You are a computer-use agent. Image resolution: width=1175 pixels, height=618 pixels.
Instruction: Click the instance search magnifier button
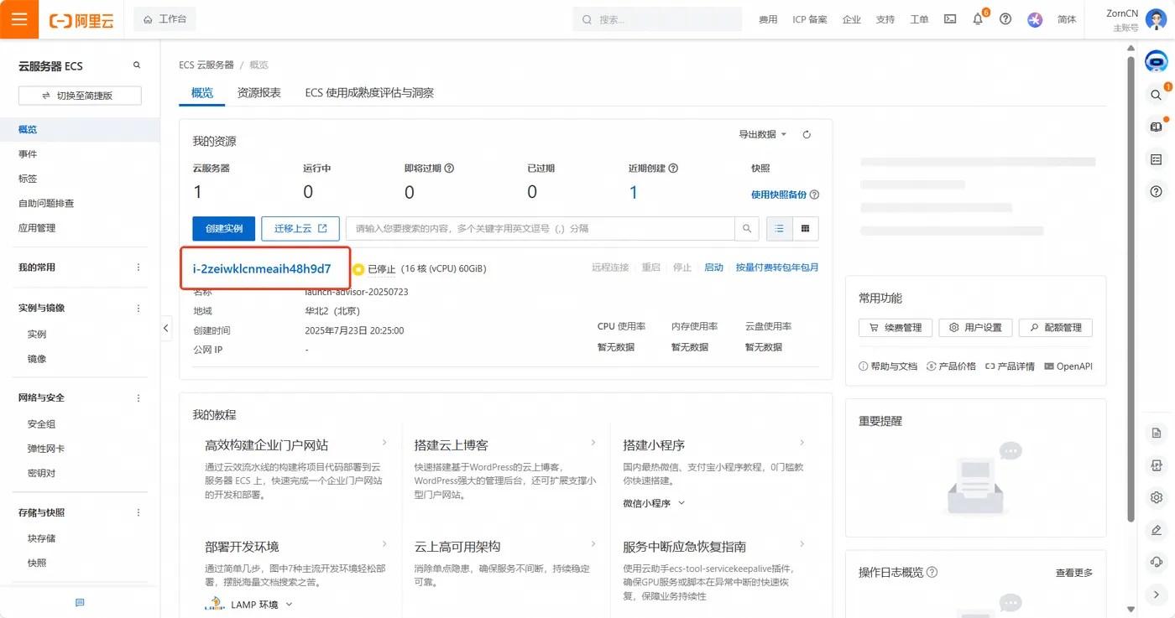pos(747,228)
